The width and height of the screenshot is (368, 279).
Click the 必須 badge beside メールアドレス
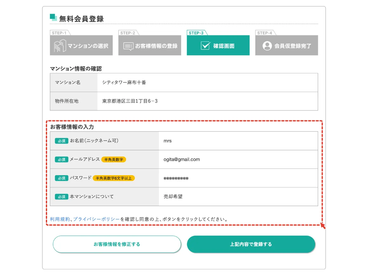coord(61,160)
